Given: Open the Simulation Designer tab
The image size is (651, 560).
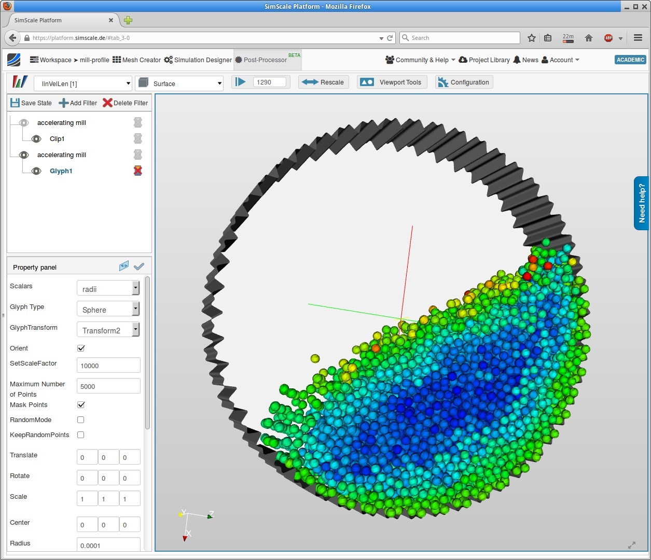Looking at the screenshot, I should pyautogui.click(x=198, y=60).
